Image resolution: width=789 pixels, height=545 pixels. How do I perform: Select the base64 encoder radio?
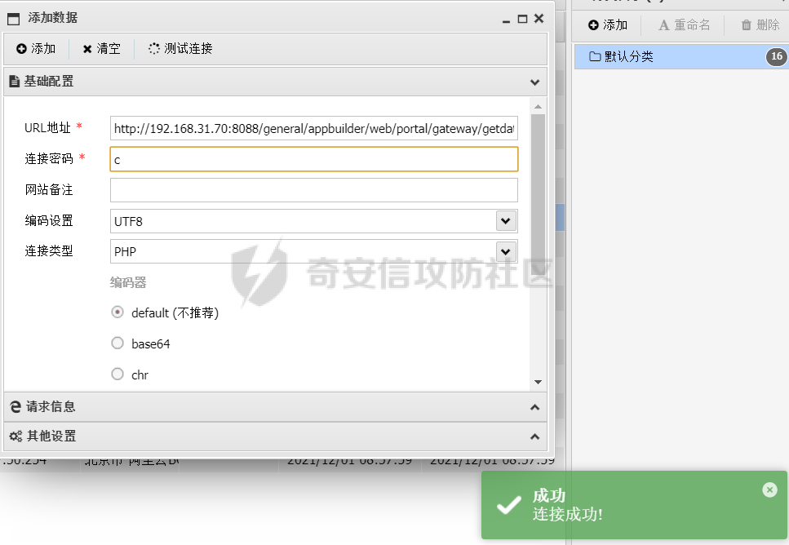(117, 343)
